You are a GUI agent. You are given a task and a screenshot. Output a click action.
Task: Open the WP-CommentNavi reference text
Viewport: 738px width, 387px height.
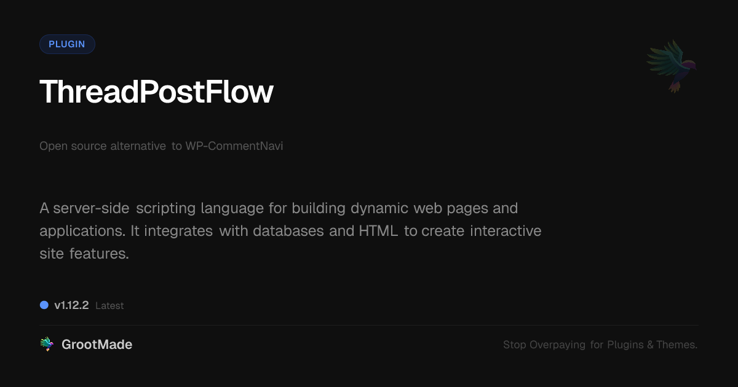pos(234,146)
